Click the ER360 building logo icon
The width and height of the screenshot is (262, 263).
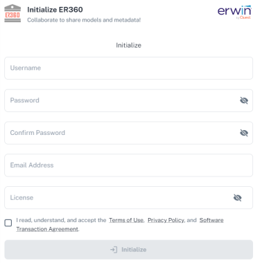coord(12,13)
